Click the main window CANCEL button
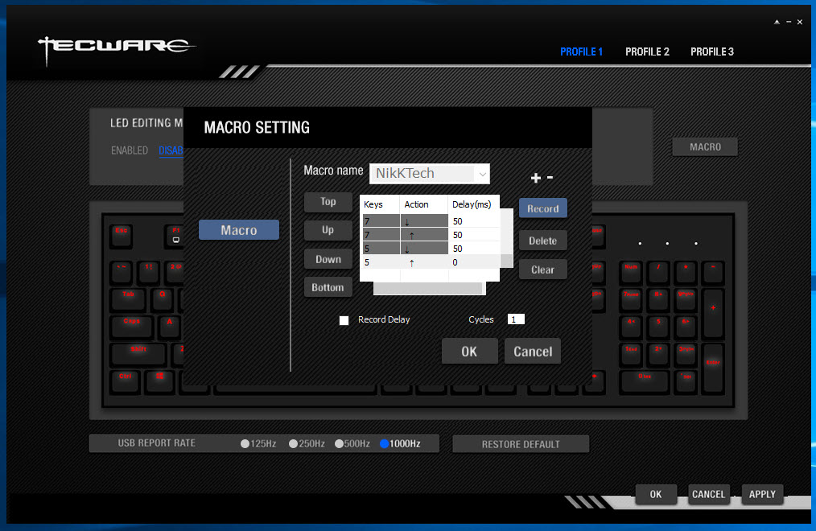This screenshot has height=531, width=816. tap(708, 494)
